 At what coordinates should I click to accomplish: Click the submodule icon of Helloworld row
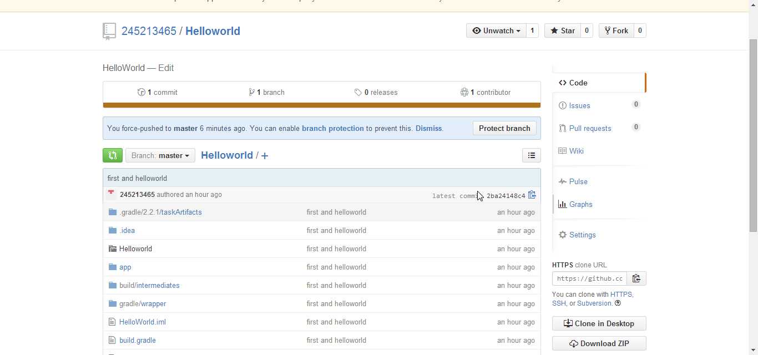point(113,248)
